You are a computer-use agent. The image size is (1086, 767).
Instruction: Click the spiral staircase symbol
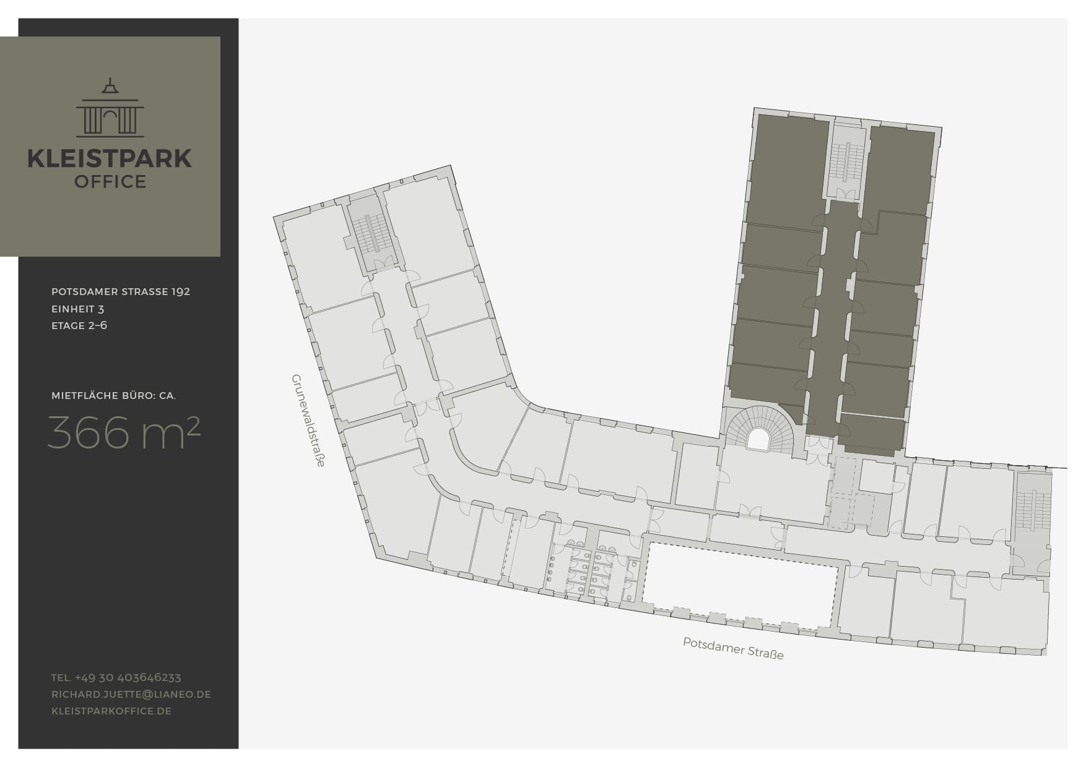pyautogui.click(x=758, y=428)
